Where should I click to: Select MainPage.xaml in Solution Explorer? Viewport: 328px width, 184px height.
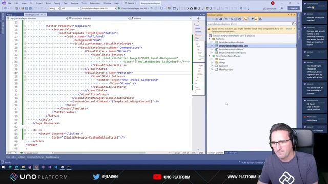pyautogui.click(x=226, y=70)
